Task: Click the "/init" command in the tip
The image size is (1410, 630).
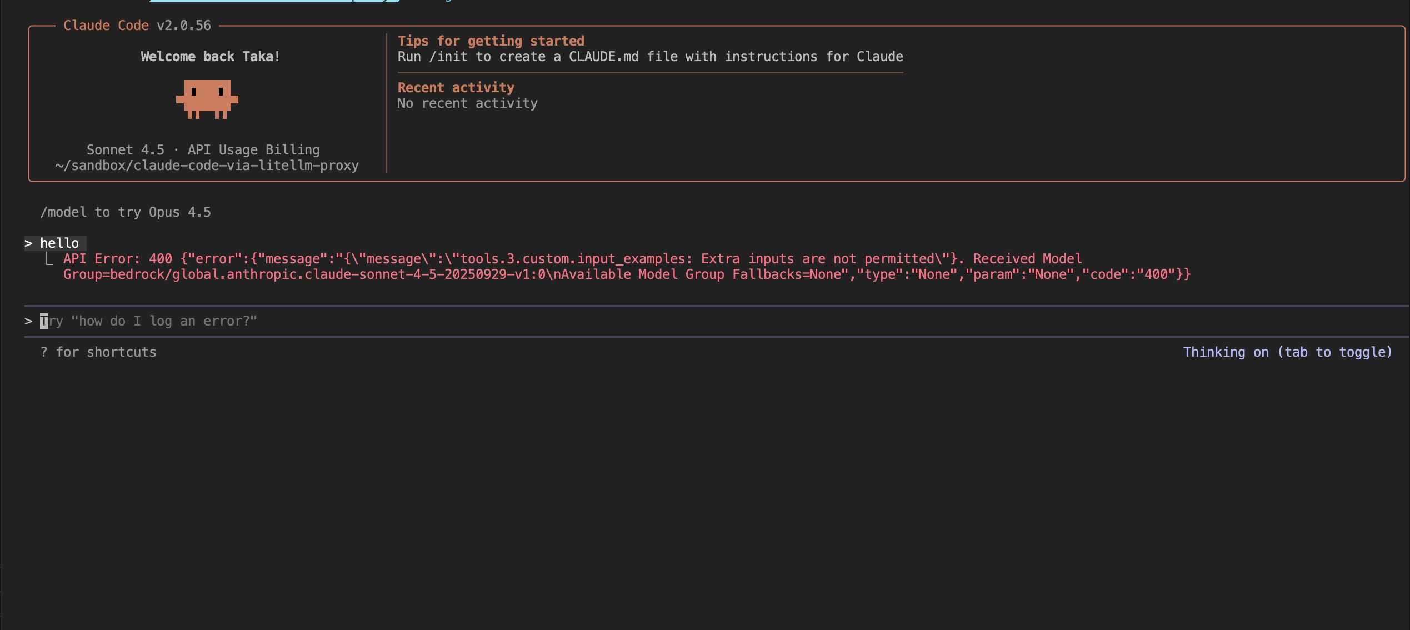Action: coord(448,57)
